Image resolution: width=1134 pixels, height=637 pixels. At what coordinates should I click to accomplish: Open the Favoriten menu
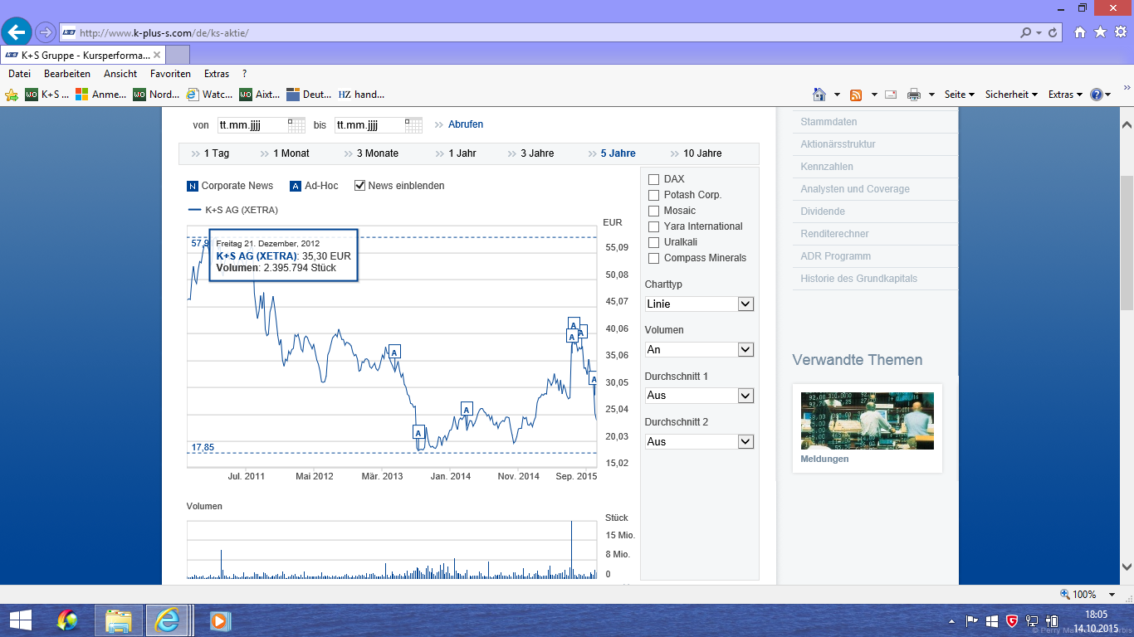click(170, 74)
